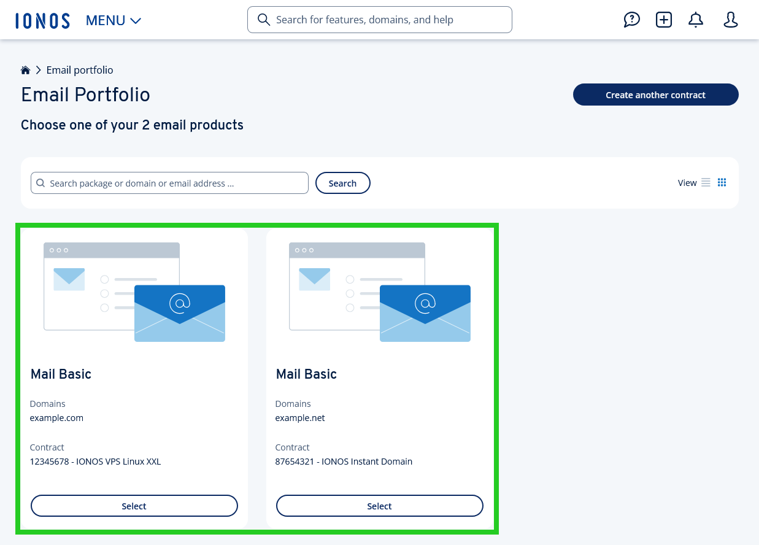Open the MENU chevron arrow

[x=136, y=20]
